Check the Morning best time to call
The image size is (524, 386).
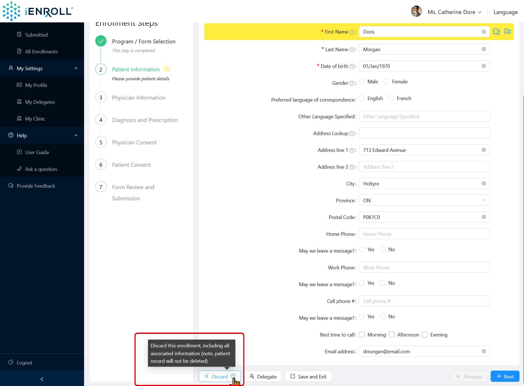click(x=362, y=335)
